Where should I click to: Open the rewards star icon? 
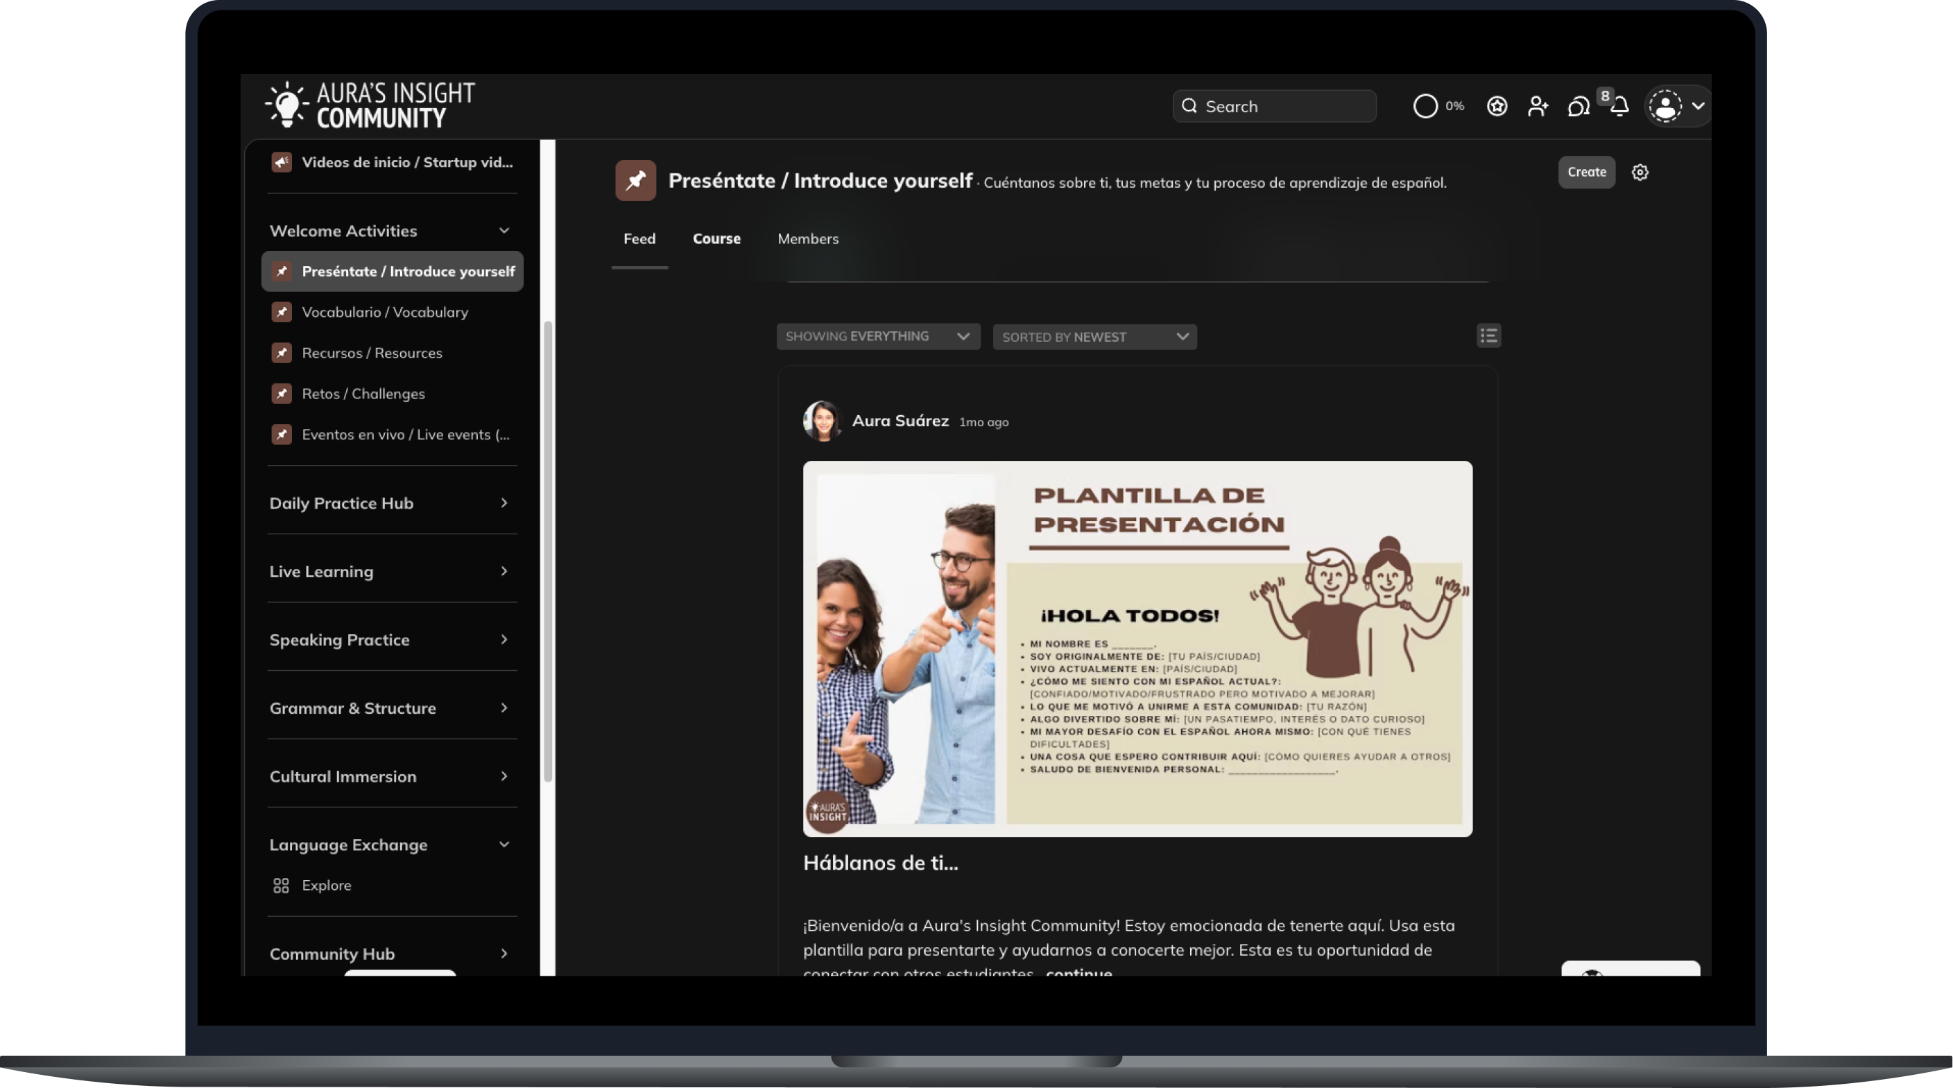pos(1496,106)
